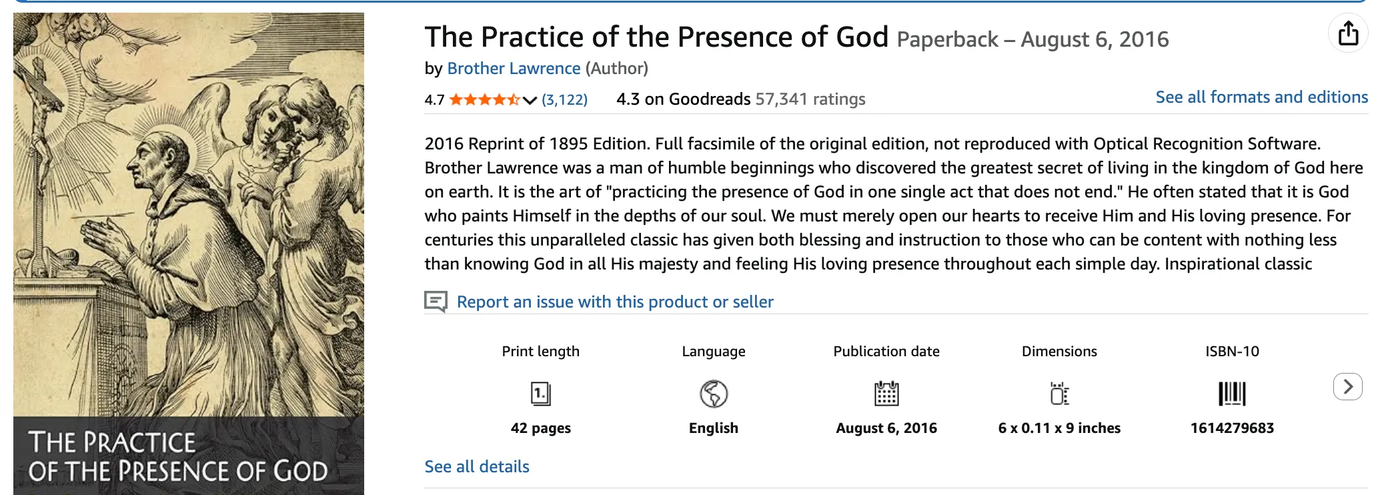View the 3,122 customer reviews

(x=564, y=100)
